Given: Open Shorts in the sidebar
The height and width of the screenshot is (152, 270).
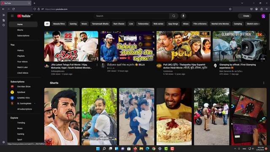Looking at the screenshot, I should click(x=23, y=30).
